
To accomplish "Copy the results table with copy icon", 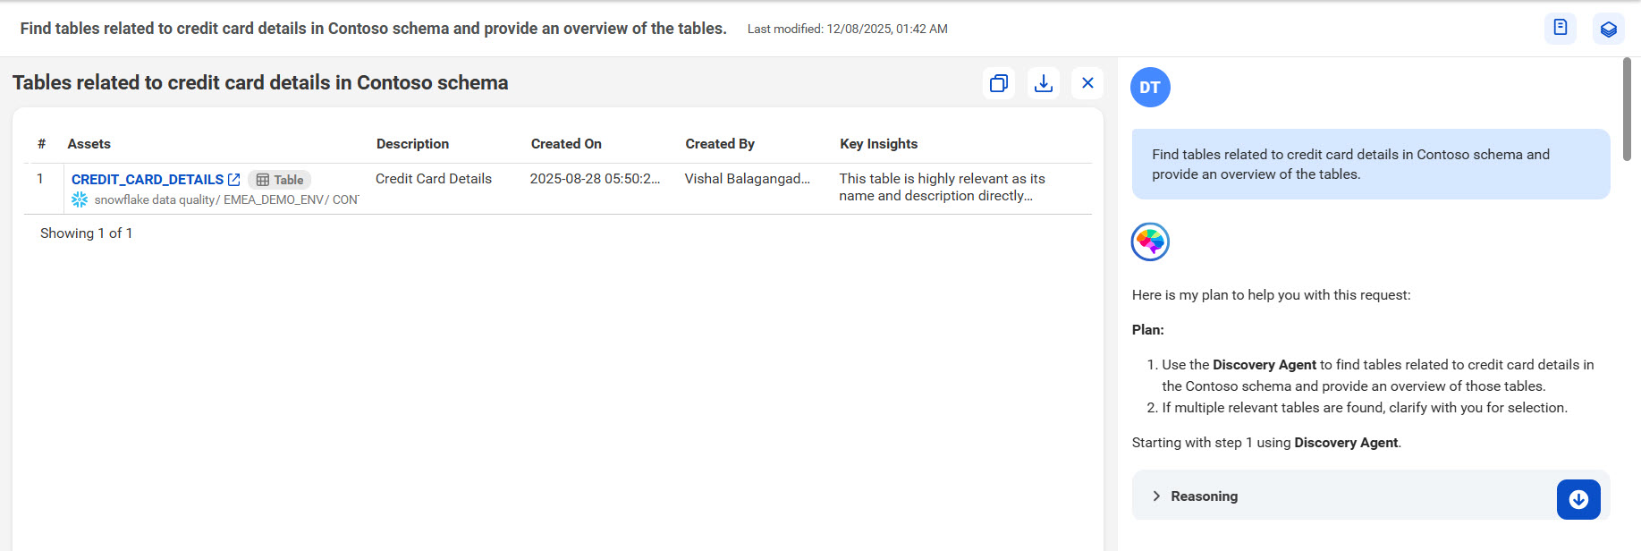I will 999,83.
